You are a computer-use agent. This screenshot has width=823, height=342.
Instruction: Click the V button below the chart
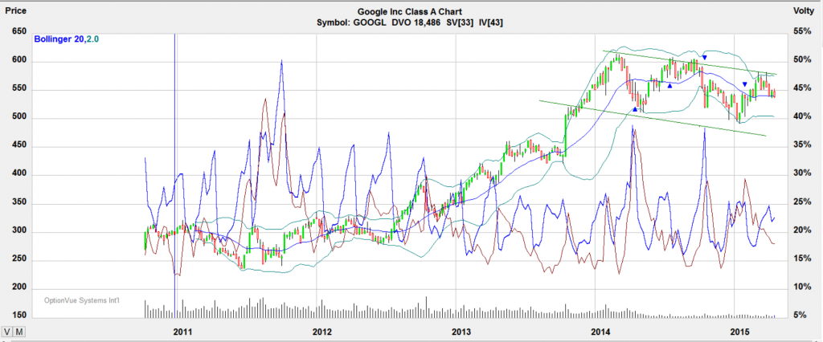coord(6,332)
